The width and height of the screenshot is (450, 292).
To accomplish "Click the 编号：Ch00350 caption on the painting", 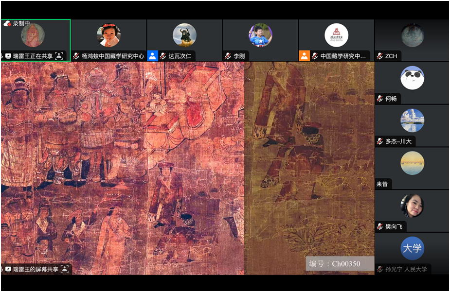I will click(x=335, y=264).
